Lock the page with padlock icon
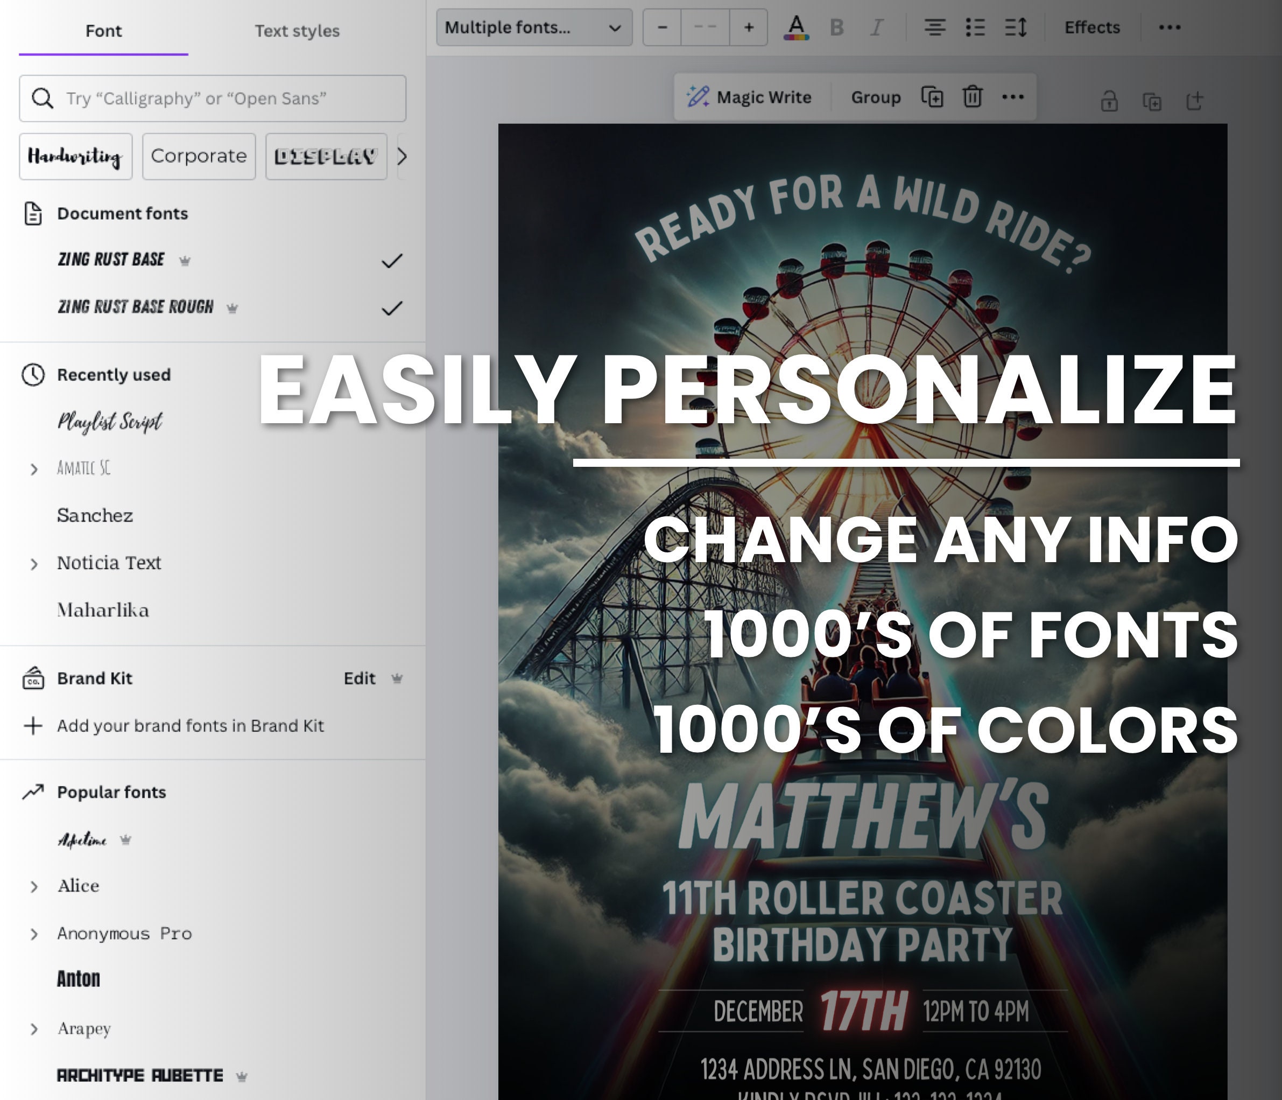 [1109, 101]
